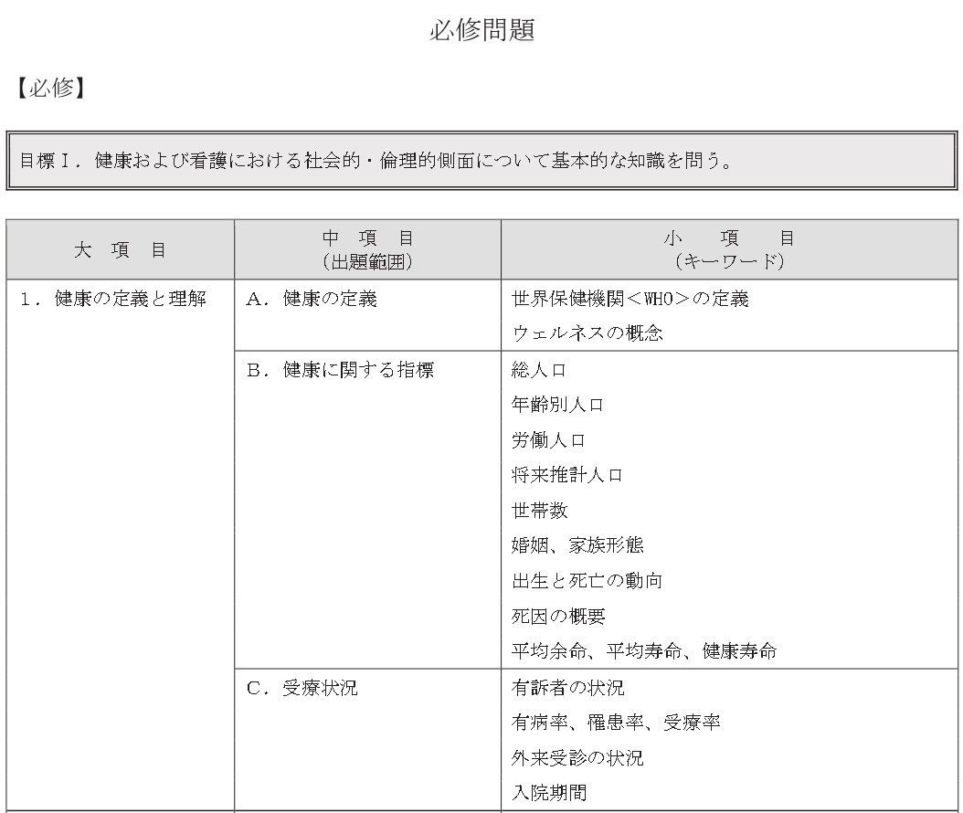The width and height of the screenshot is (963, 813).
Task: Select the 中項目 (出題範囲) column header
Action: (367, 250)
